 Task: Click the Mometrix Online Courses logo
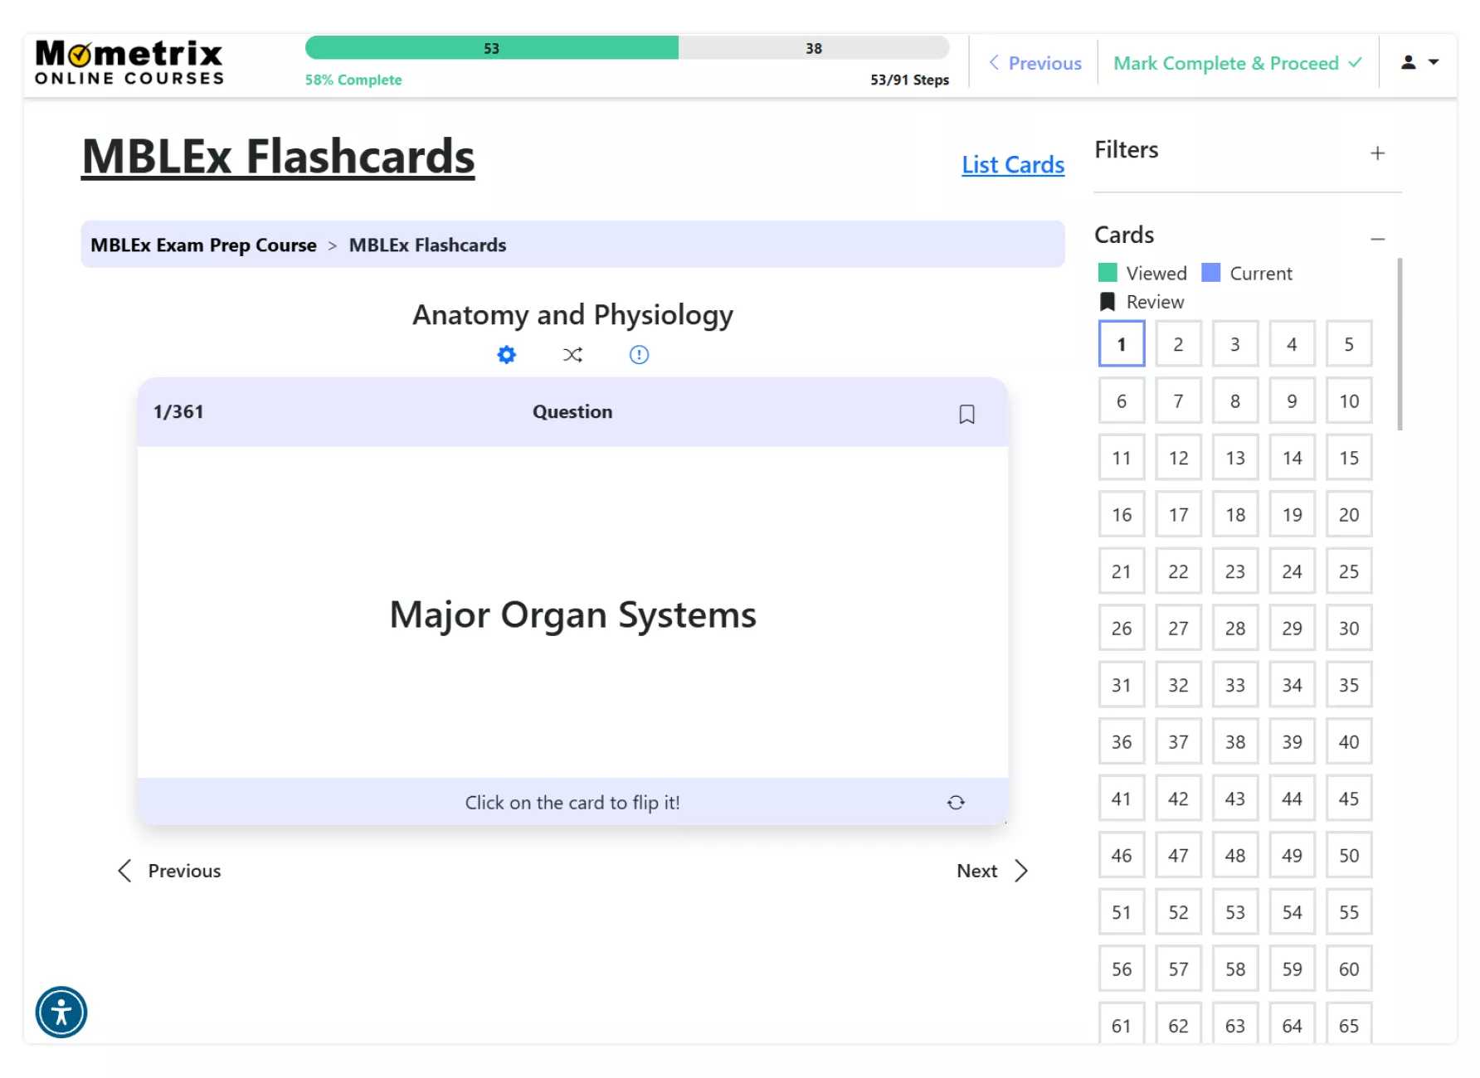click(129, 63)
